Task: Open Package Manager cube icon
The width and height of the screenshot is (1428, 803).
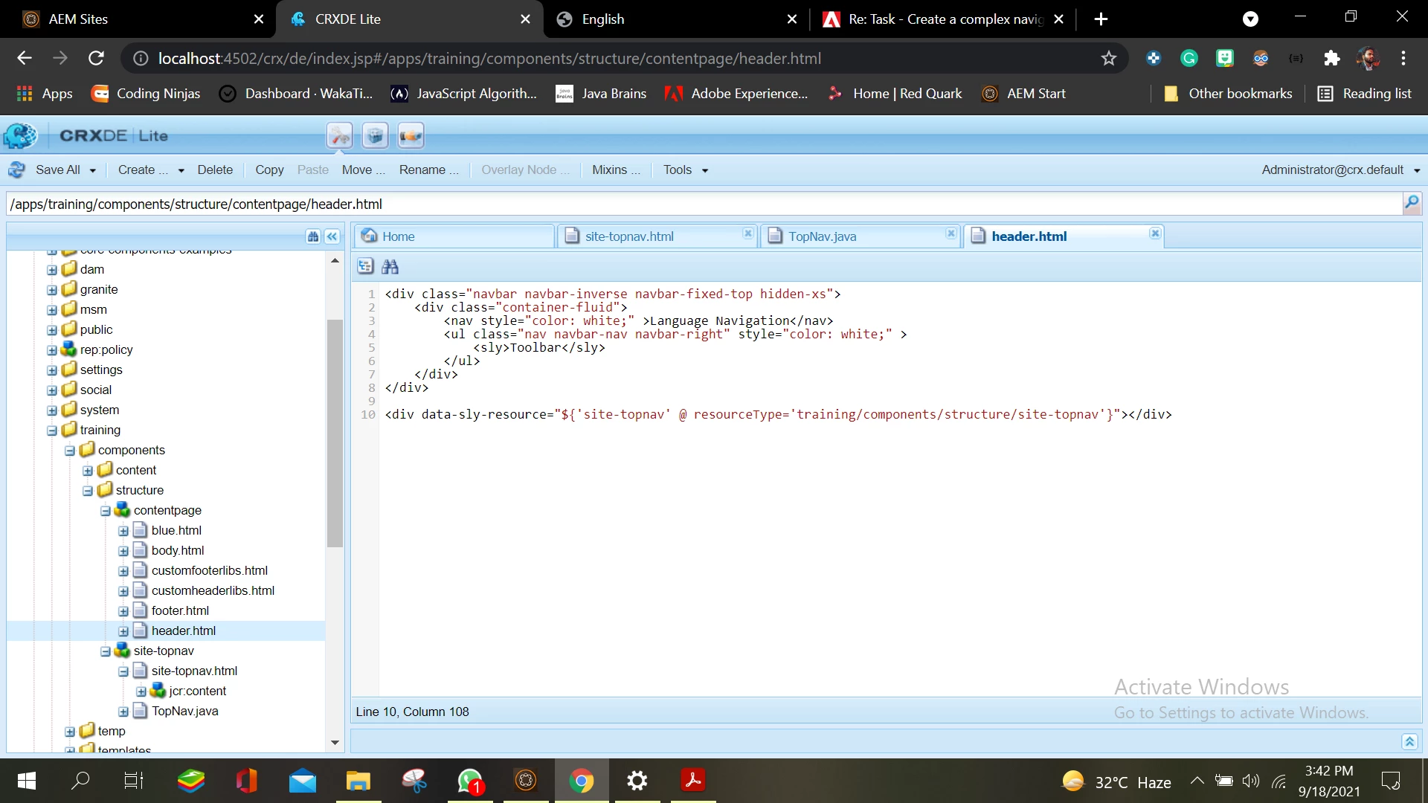Action: [x=376, y=136]
